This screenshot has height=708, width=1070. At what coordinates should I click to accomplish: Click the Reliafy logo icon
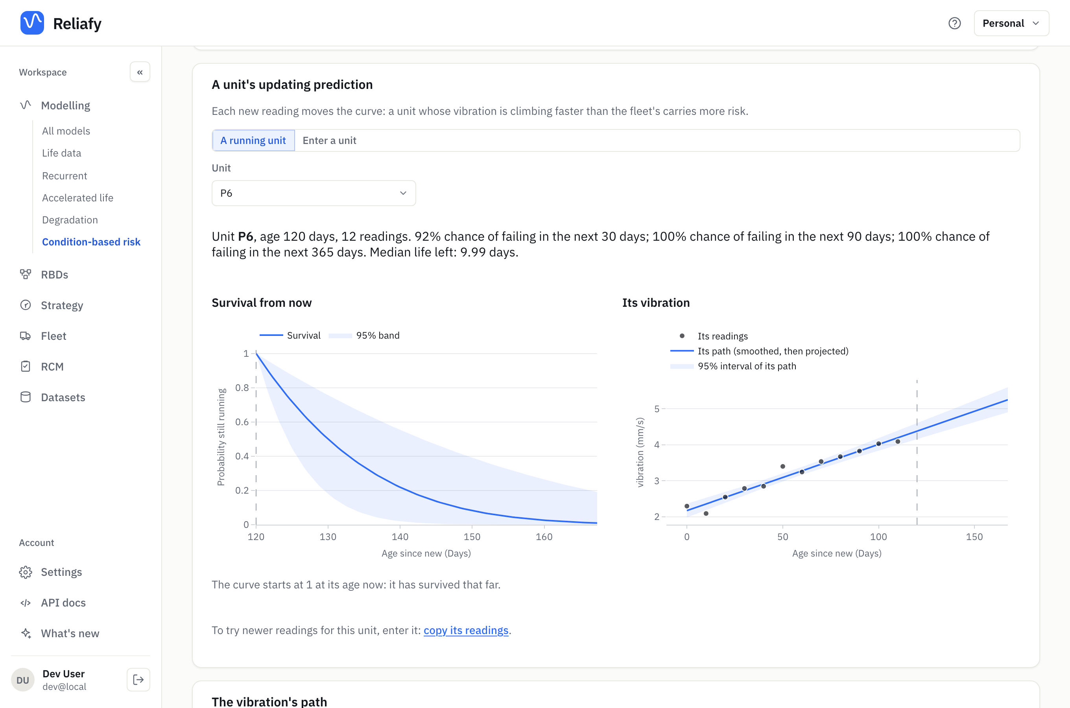pos(32,23)
